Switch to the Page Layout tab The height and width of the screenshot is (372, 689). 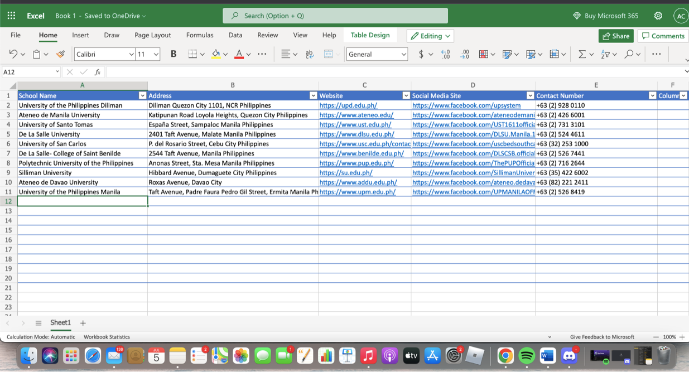tap(152, 35)
